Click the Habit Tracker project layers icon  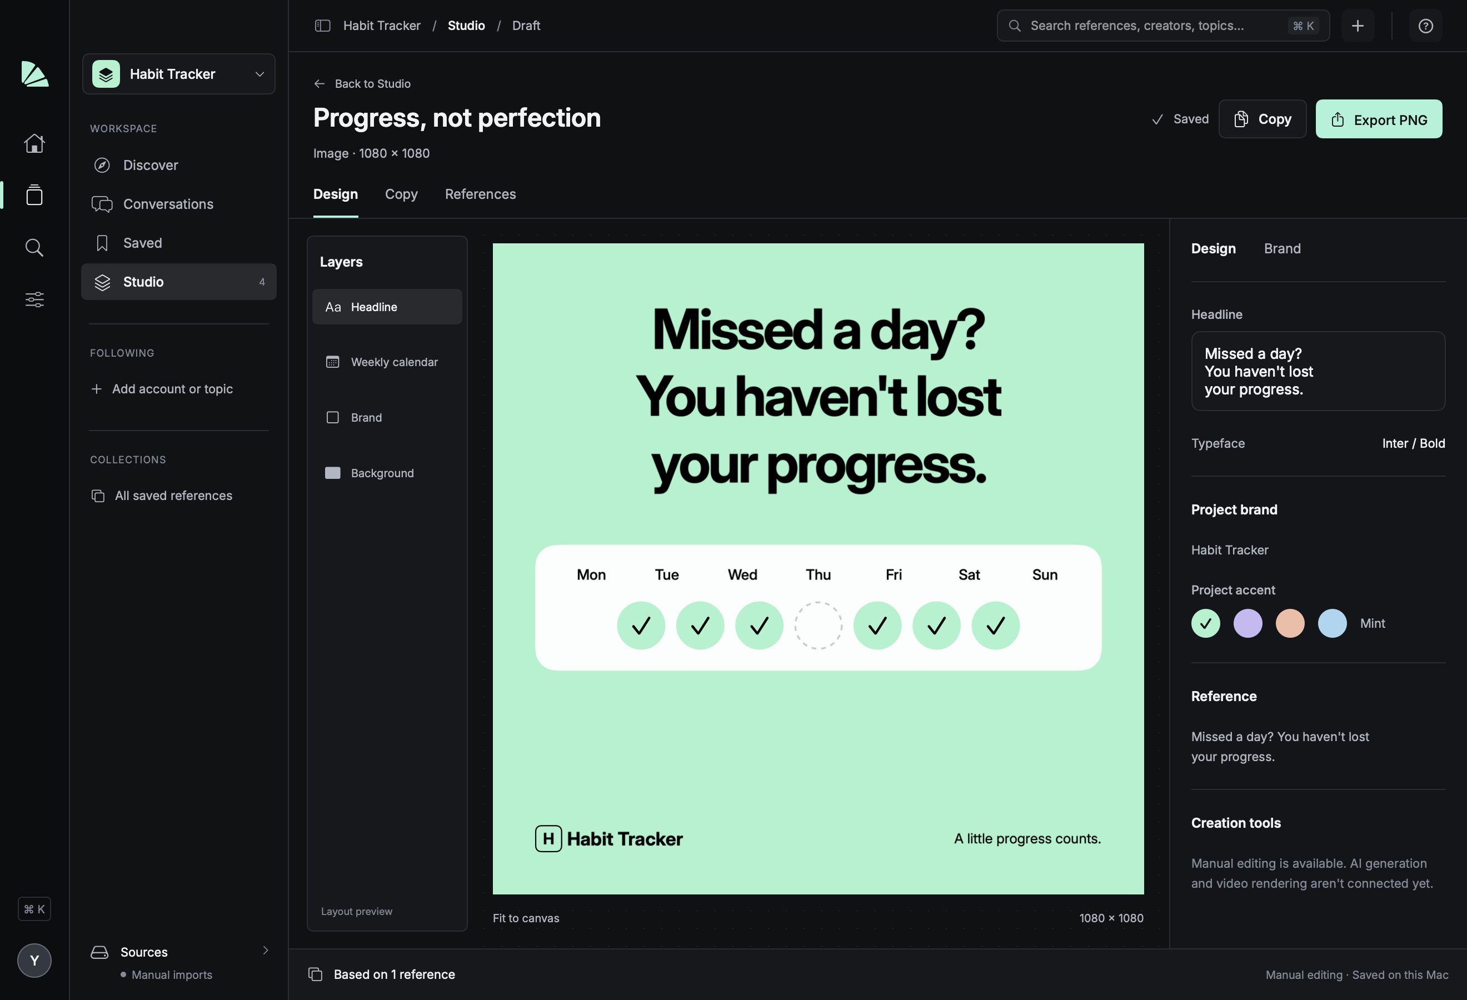(106, 74)
